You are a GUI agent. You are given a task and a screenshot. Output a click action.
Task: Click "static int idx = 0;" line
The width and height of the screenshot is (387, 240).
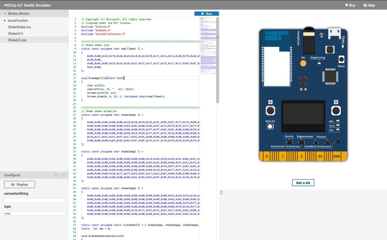tap(96, 229)
